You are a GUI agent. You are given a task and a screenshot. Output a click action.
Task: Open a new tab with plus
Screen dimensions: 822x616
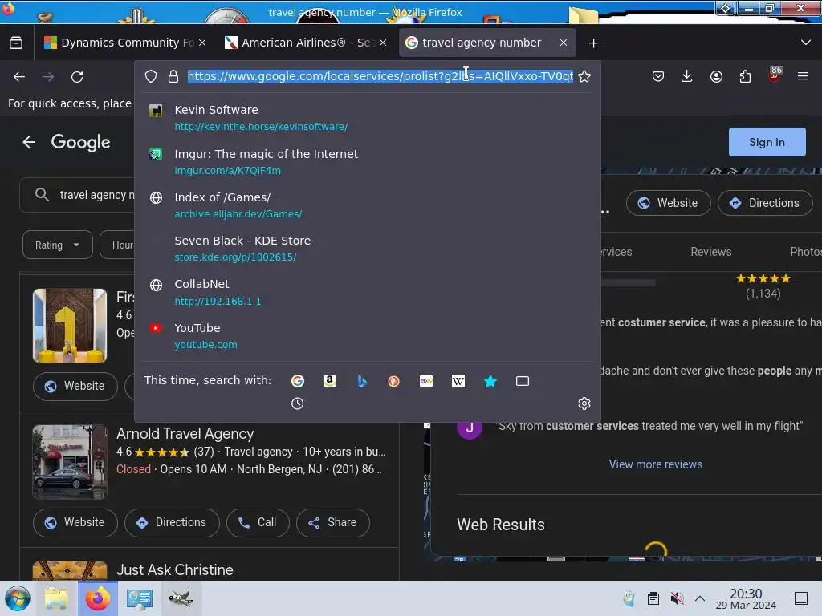pyautogui.click(x=593, y=43)
